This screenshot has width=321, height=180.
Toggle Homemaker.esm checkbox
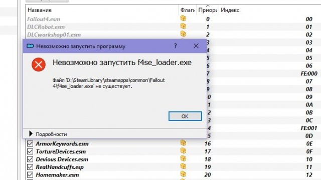[30, 174]
